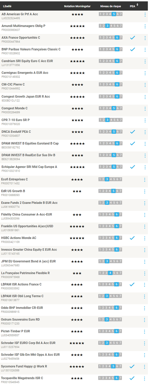Screen dimensions: 150x386
Task: Open La Française Patrimoine Flexible R fund
Action: (25, 273)
